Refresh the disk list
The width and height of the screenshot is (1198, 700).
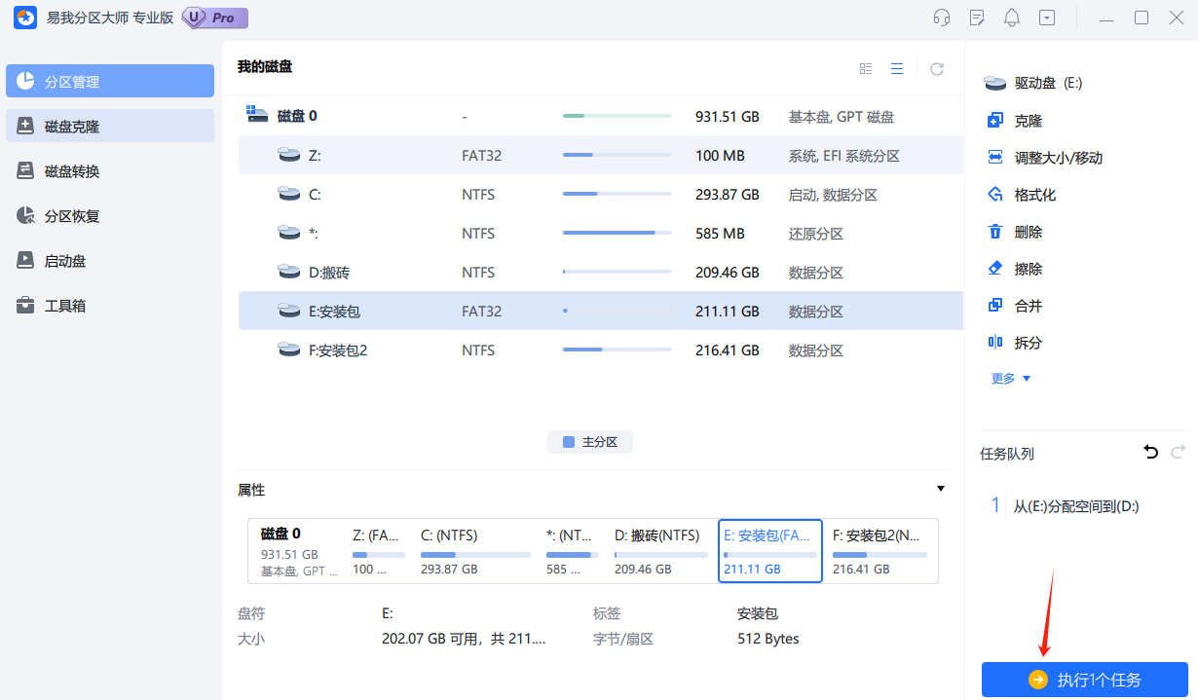pyautogui.click(x=937, y=68)
